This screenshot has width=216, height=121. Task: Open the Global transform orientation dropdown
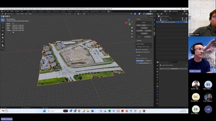(x=70, y=14)
